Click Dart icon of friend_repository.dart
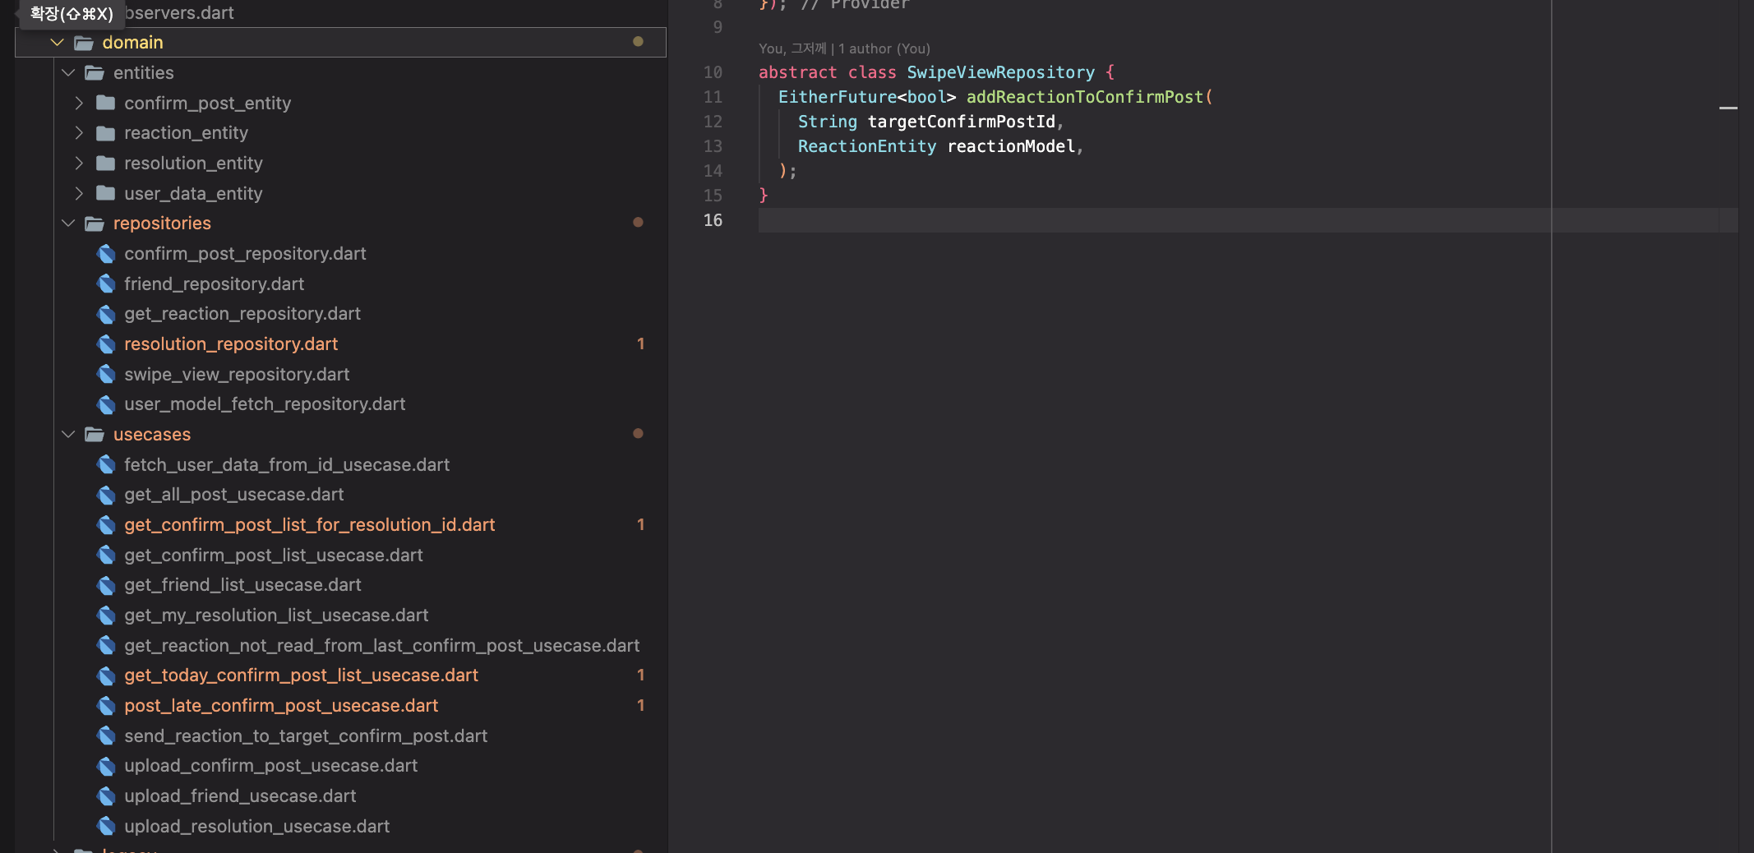 point(106,284)
